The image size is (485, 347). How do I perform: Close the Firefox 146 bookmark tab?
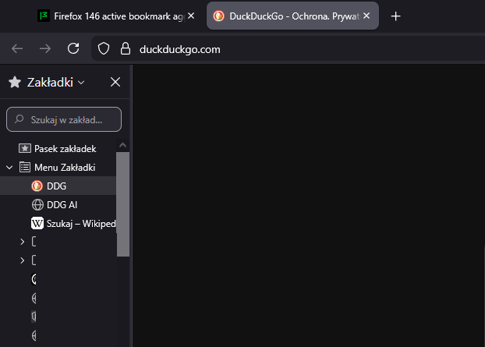coord(191,16)
